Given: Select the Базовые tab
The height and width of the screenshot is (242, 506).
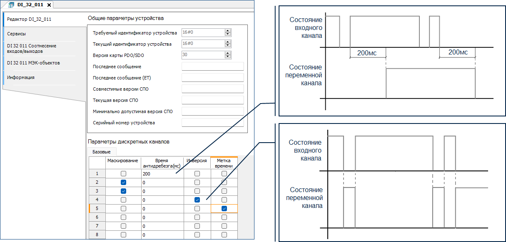Looking at the screenshot, I should (x=101, y=152).
